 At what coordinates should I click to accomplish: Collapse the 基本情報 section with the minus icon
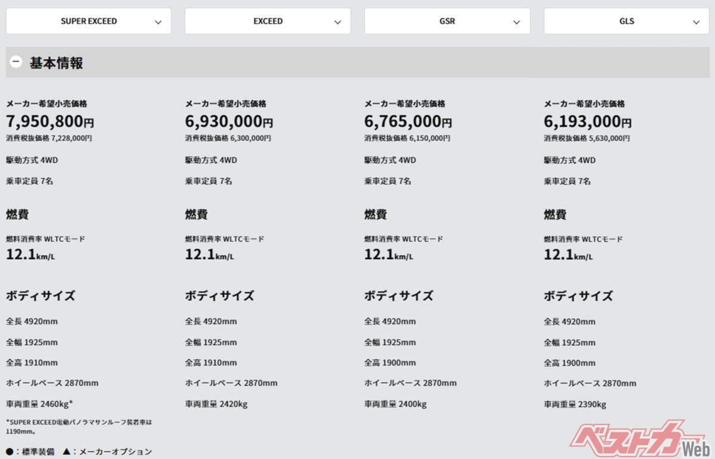[16, 61]
